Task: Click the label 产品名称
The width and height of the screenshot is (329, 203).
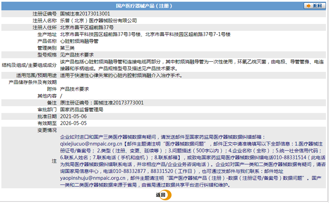Action: pos(47,41)
